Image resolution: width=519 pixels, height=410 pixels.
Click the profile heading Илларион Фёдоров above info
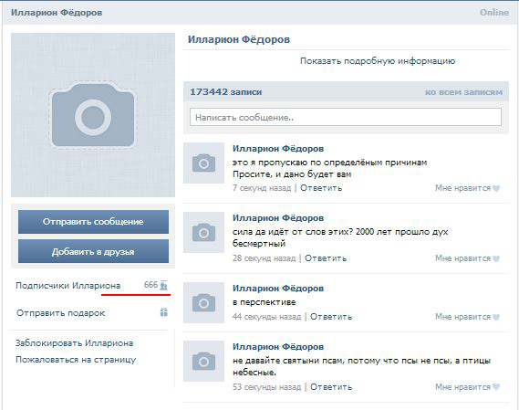239,39
